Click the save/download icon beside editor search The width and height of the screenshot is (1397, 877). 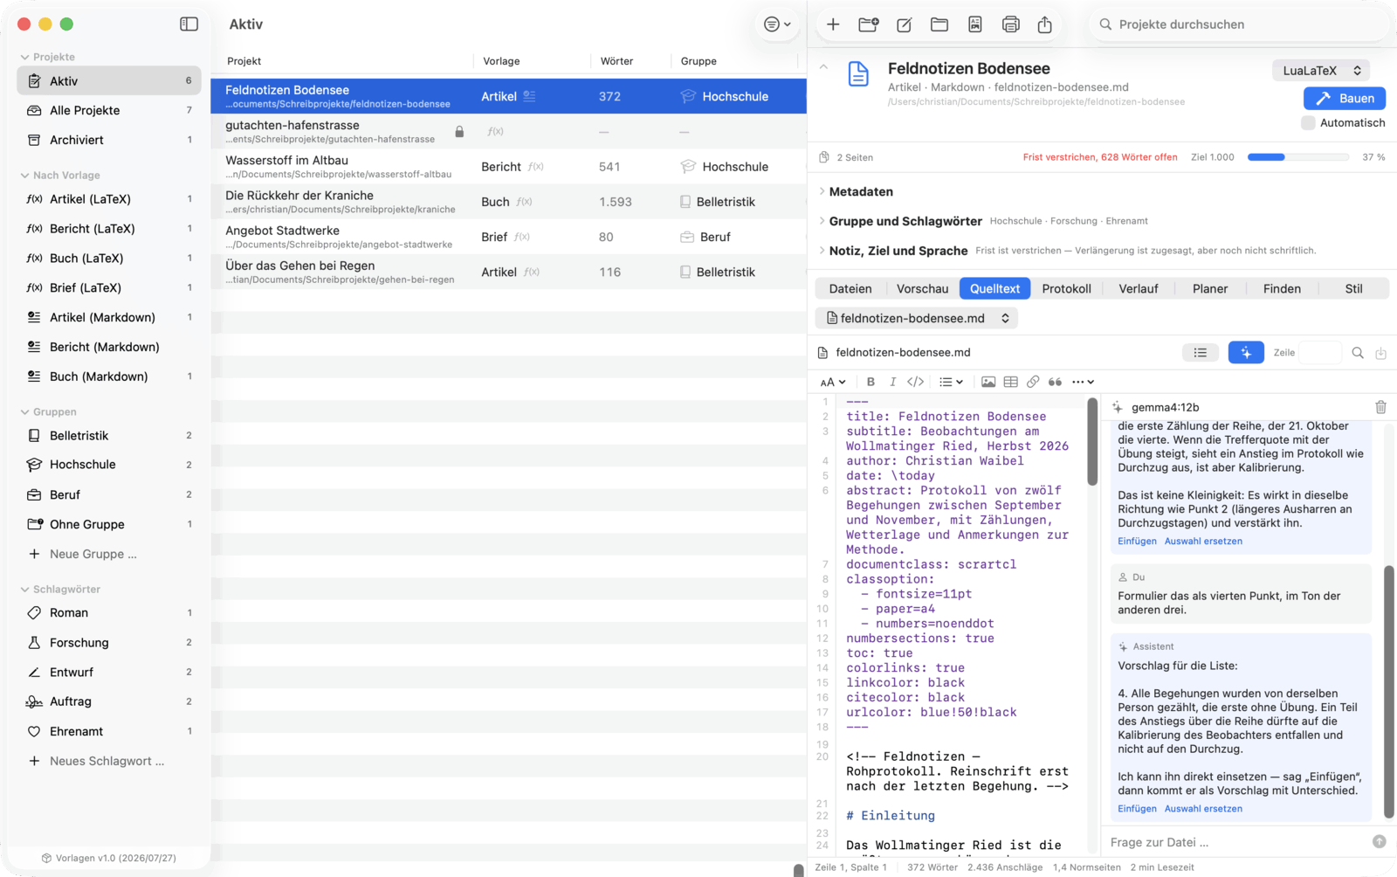coord(1380,353)
